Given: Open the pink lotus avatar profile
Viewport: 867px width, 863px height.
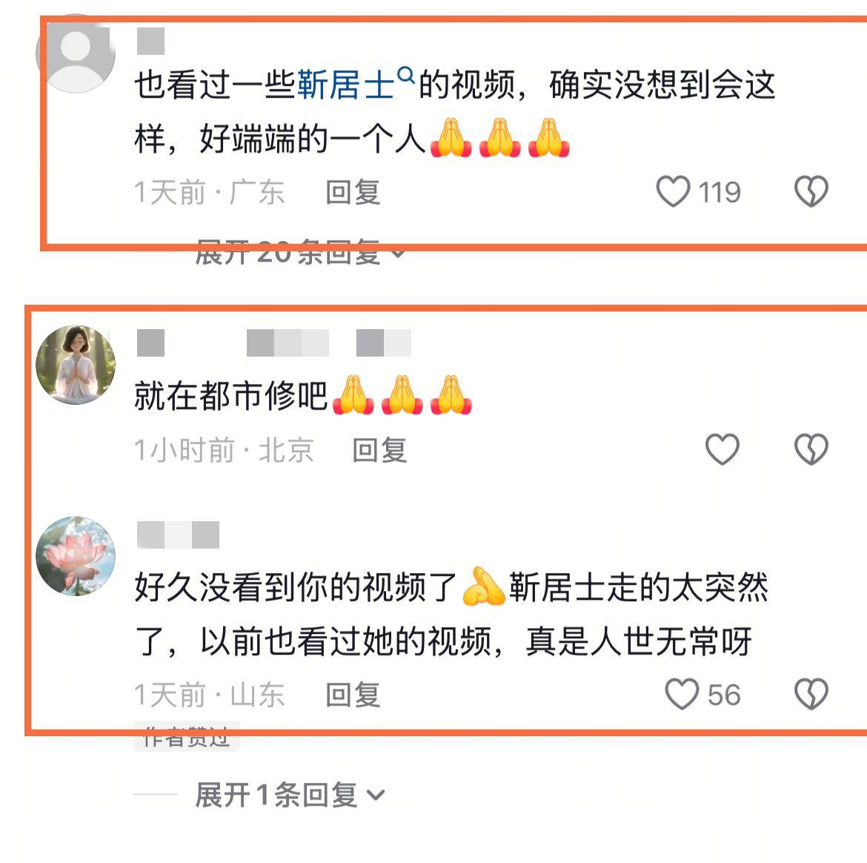Looking at the screenshot, I should click(76, 556).
